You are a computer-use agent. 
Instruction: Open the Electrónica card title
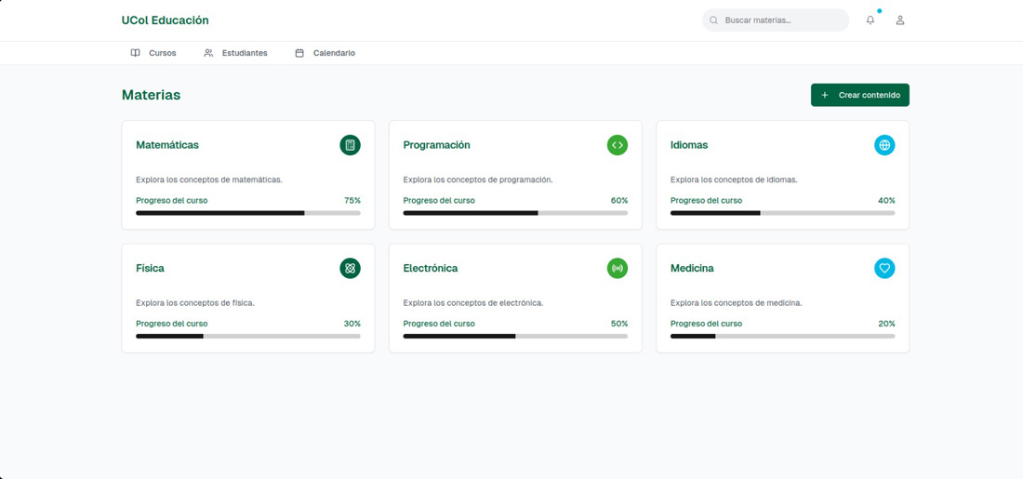point(431,268)
